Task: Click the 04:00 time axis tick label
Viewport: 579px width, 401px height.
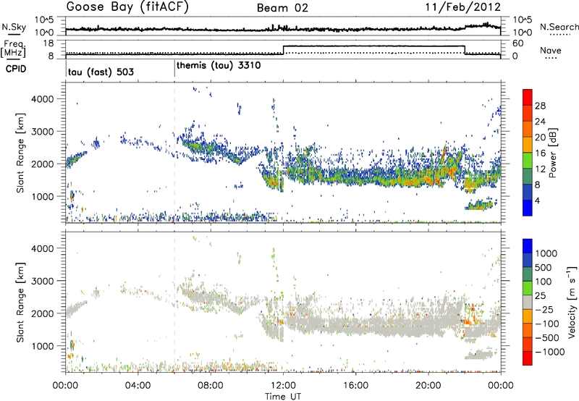Action: 138,386
